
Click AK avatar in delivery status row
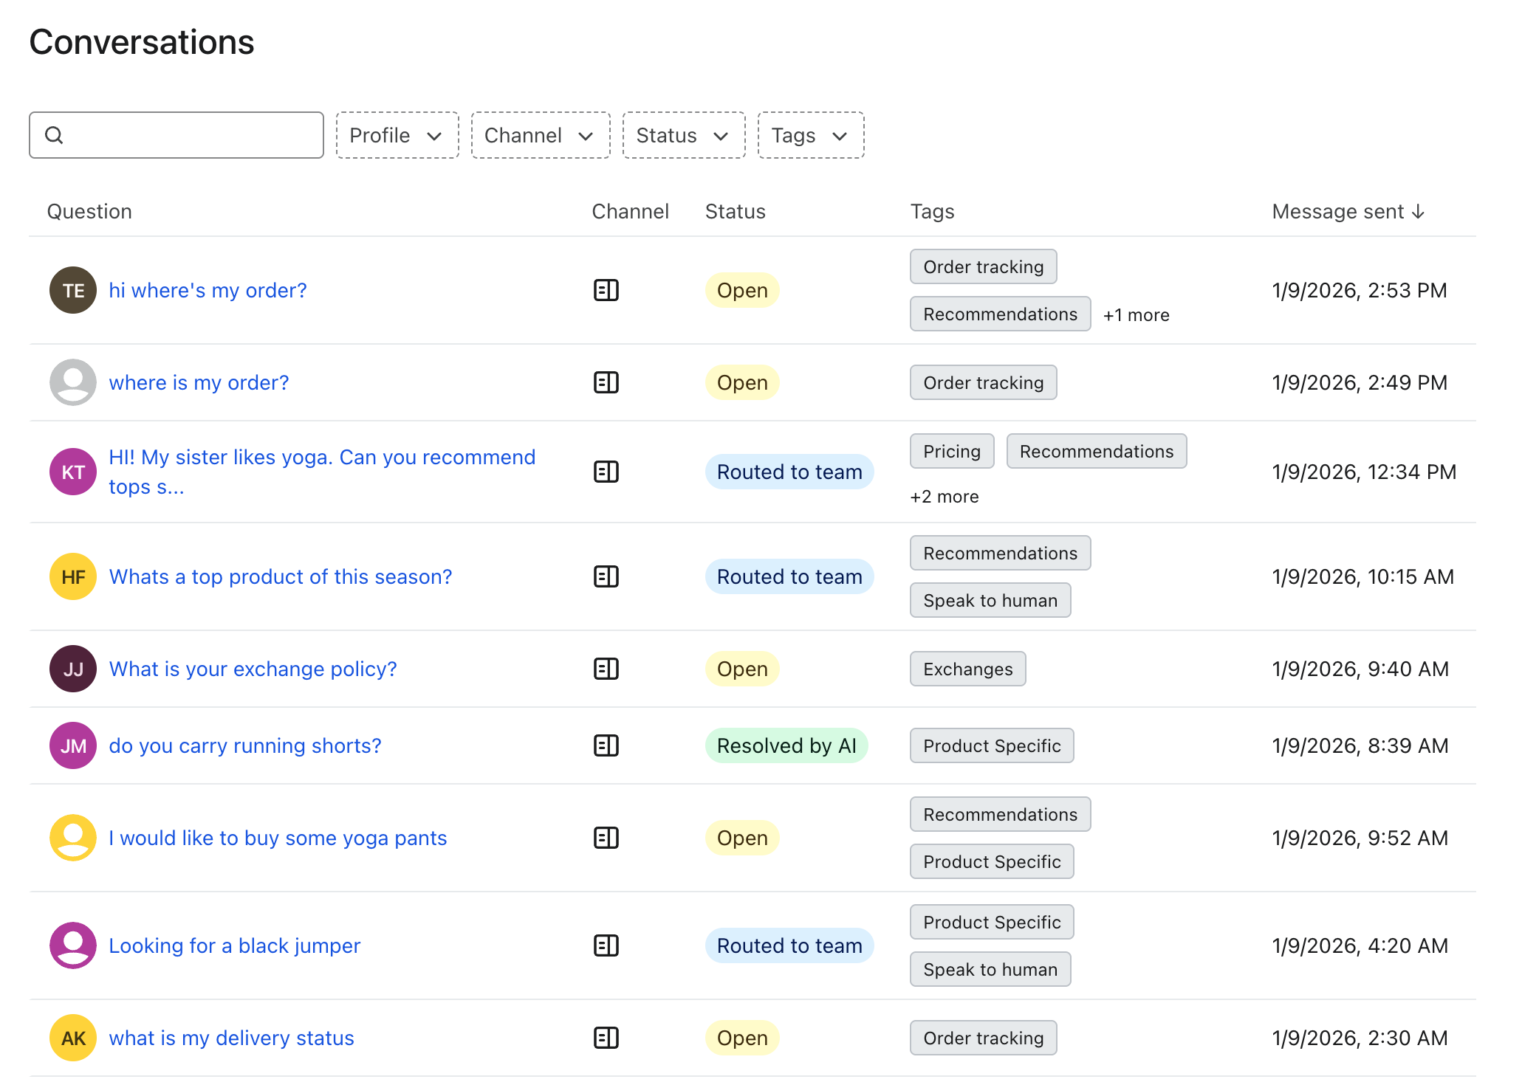click(x=73, y=1038)
